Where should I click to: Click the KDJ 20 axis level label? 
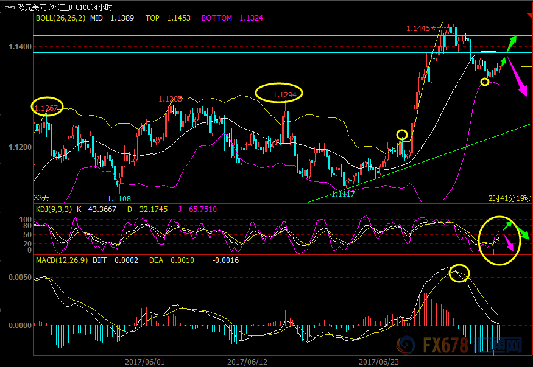pyautogui.click(x=27, y=244)
